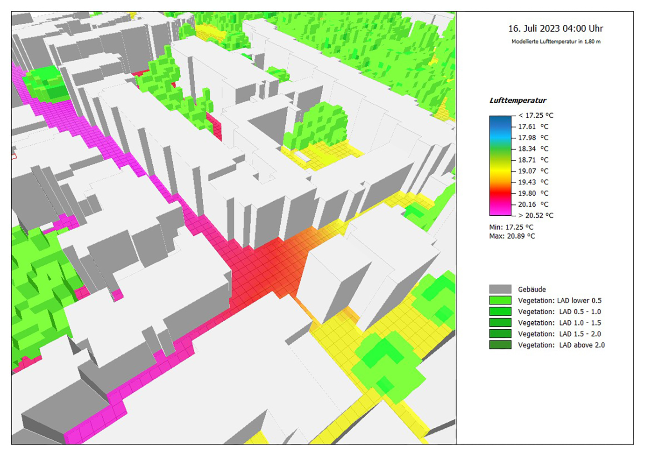The height and width of the screenshot is (467, 645).
Task: Select the 19.80 °C scale tick label
Action: [533, 193]
